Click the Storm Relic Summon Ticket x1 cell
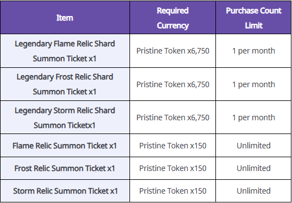 click(65, 191)
